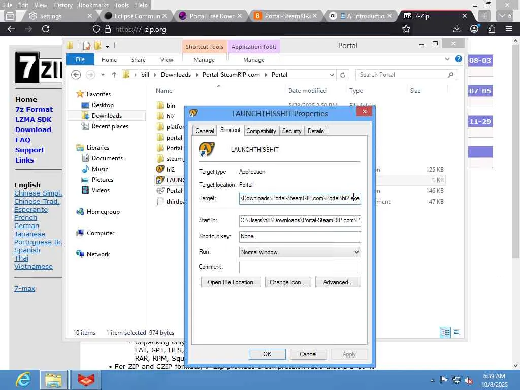This screenshot has width=520, height=390.
Task: Click Action Center flag in system tray
Action: [x=443, y=380]
